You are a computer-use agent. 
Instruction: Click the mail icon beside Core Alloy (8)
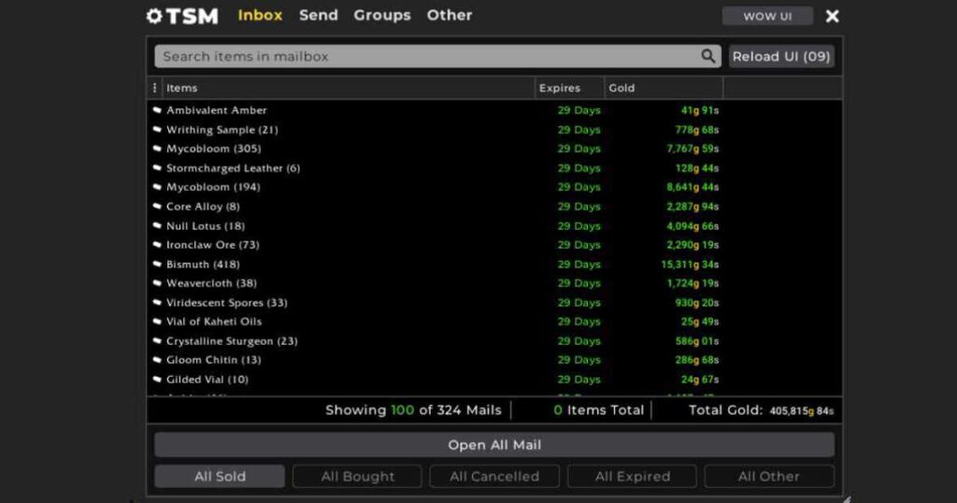(157, 207)
